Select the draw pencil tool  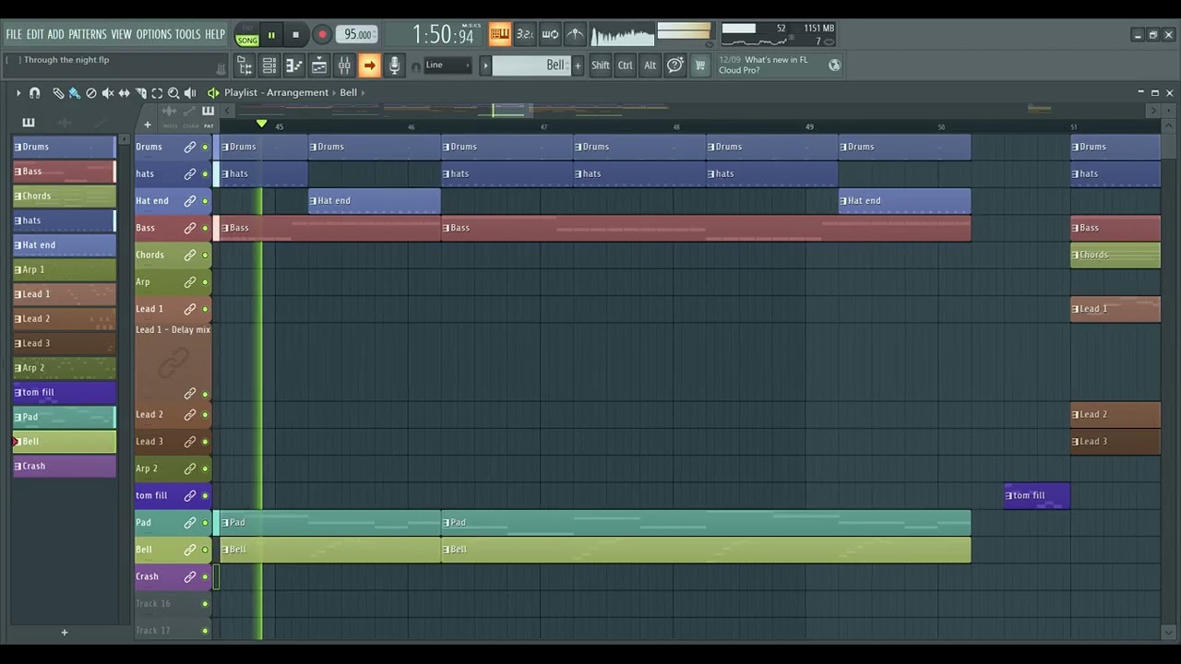coord(58,93)
